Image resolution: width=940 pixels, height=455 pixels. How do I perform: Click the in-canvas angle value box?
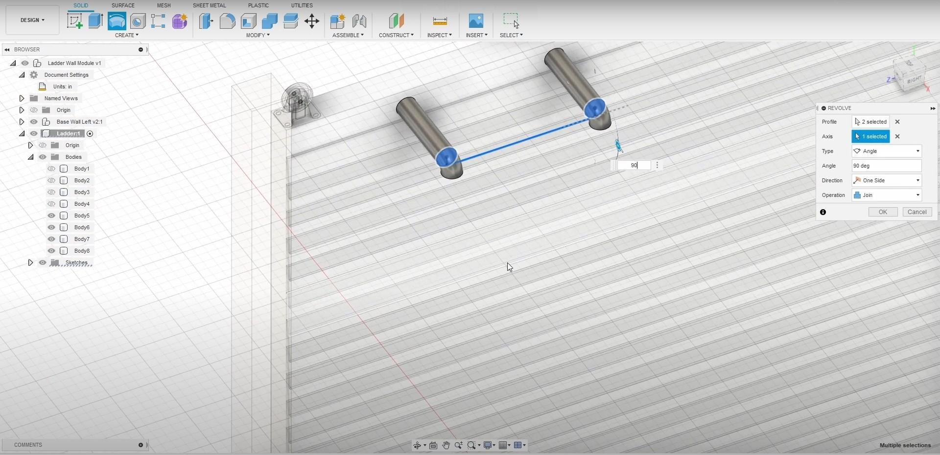[634, 165]
